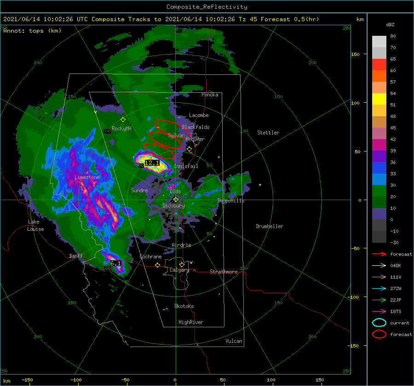The width and height of the screenshot is (414, 386).
Task: Click the Airdrie label
Action: [181, 245]
